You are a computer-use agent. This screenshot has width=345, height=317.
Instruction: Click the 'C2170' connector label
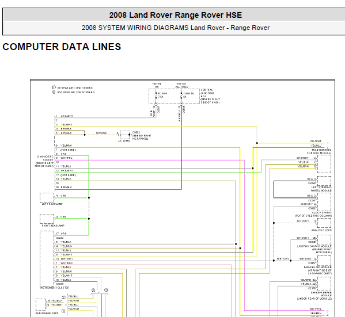[x=312, y=288]
